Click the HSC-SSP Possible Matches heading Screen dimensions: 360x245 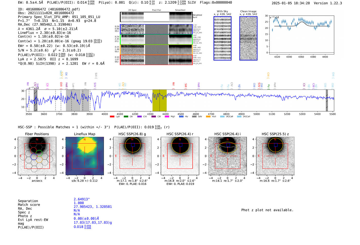point(64,127)
